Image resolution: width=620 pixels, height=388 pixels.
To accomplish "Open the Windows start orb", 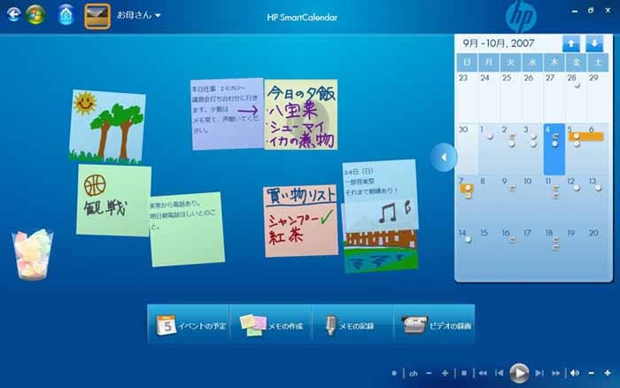I will coord(35,15).
